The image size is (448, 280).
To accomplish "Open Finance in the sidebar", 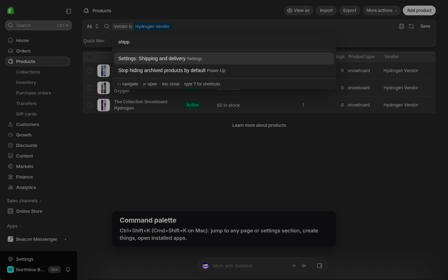I will 38,177.
